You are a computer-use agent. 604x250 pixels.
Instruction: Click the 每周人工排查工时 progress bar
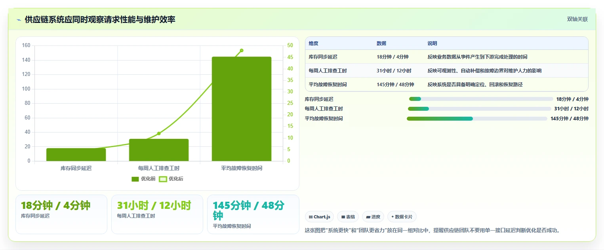pos(479,109)
